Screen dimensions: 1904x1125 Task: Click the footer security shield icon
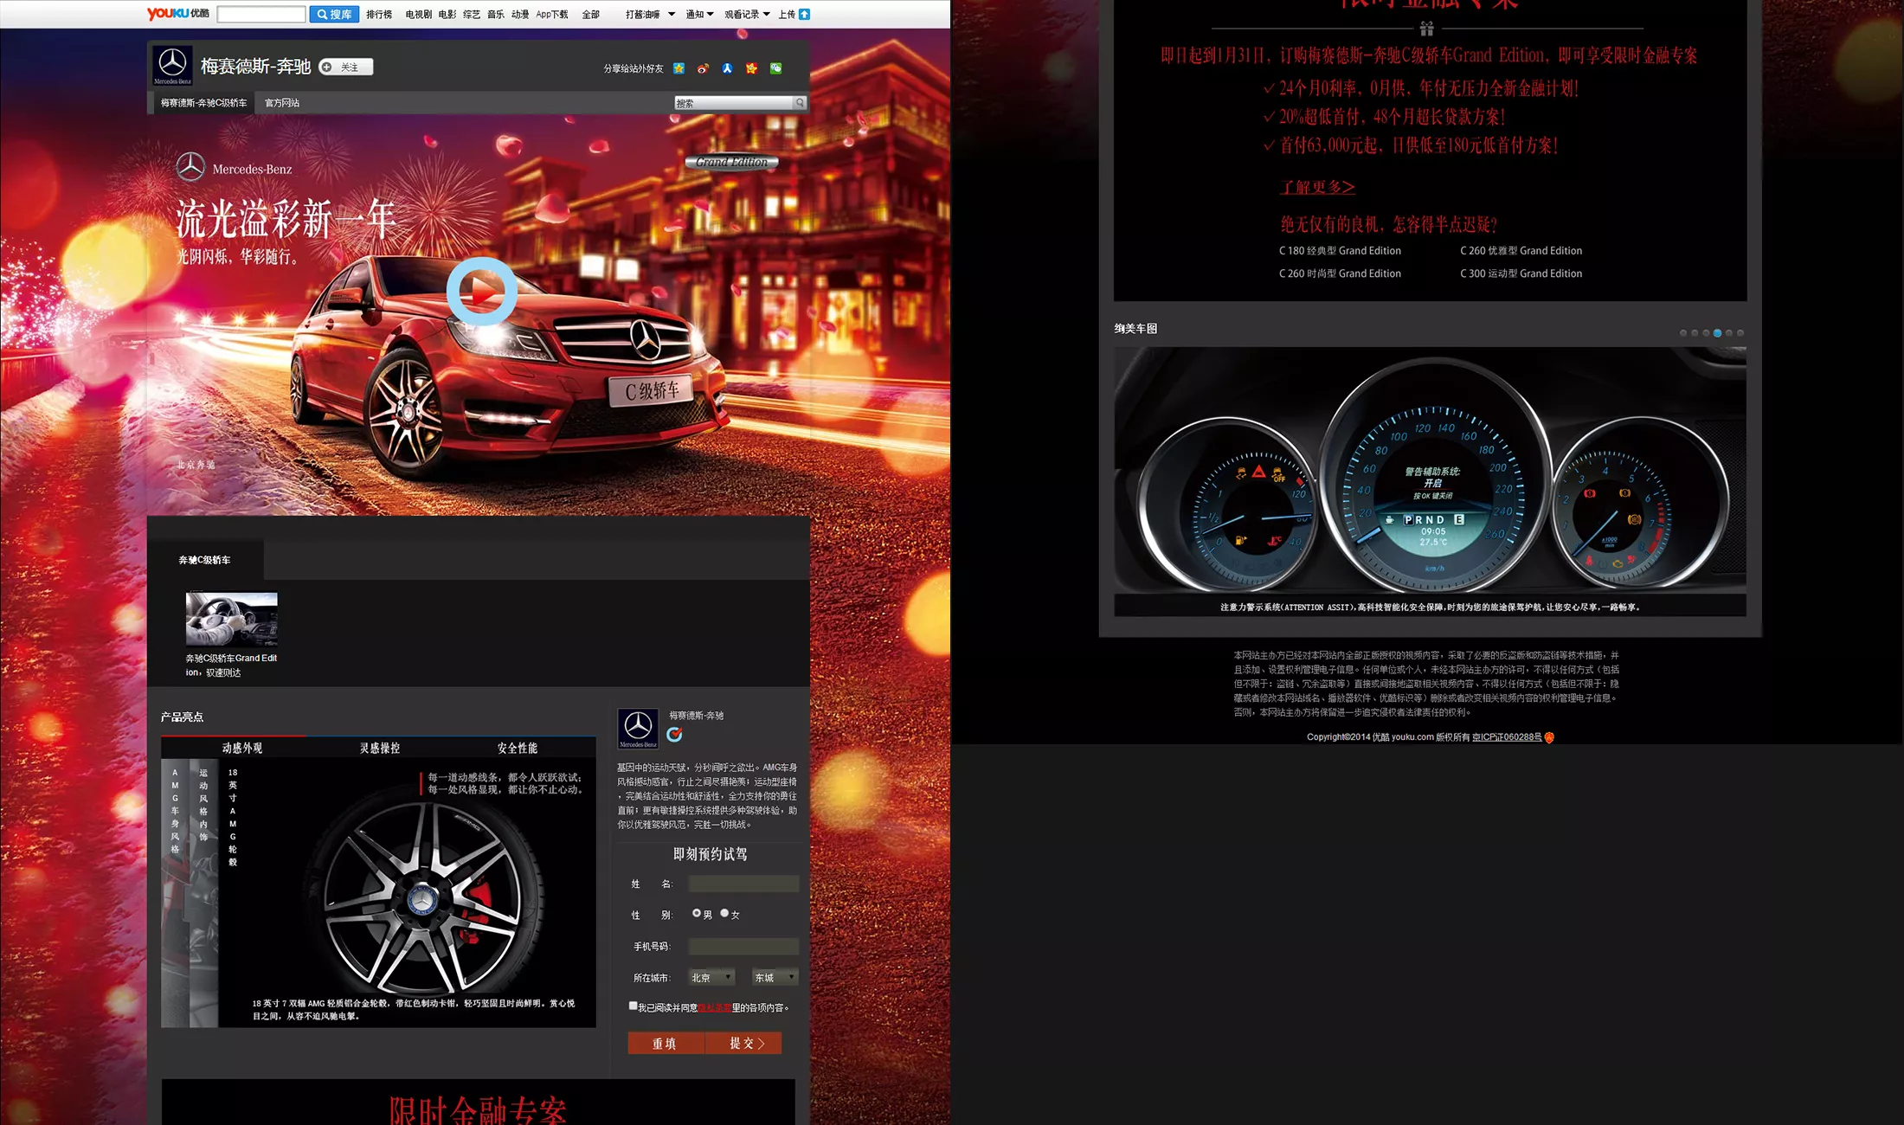[1549, 737]
